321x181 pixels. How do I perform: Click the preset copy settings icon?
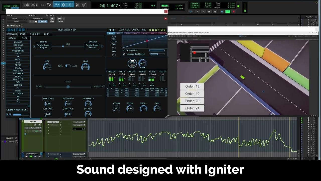click(x=36, y=22)
